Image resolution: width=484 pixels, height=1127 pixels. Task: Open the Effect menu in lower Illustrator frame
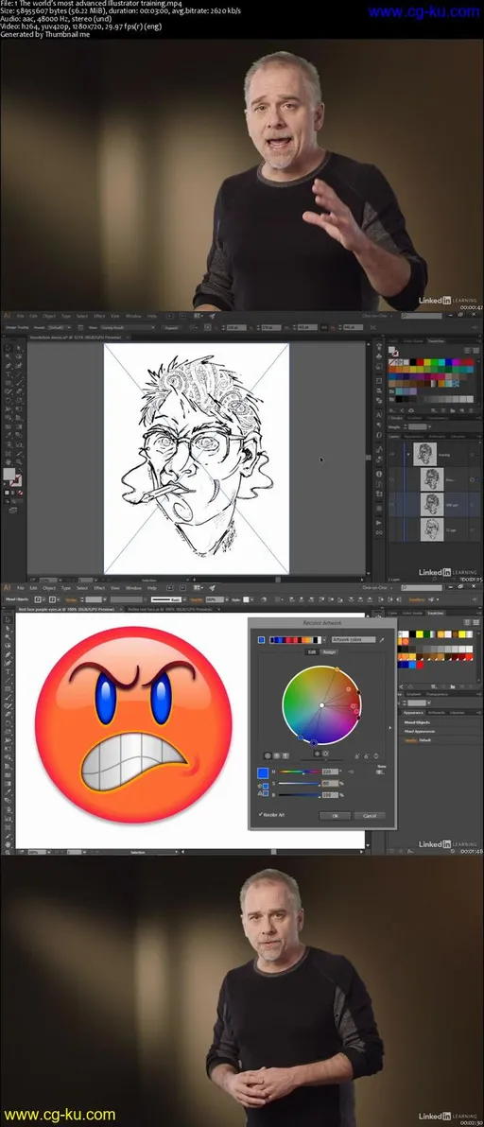(99, 588)
